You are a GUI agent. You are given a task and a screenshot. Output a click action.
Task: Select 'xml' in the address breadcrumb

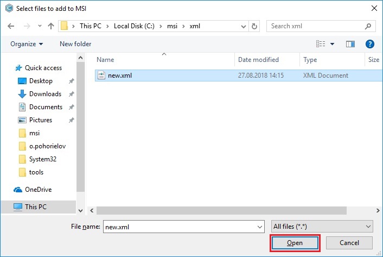tap(195, 26)
